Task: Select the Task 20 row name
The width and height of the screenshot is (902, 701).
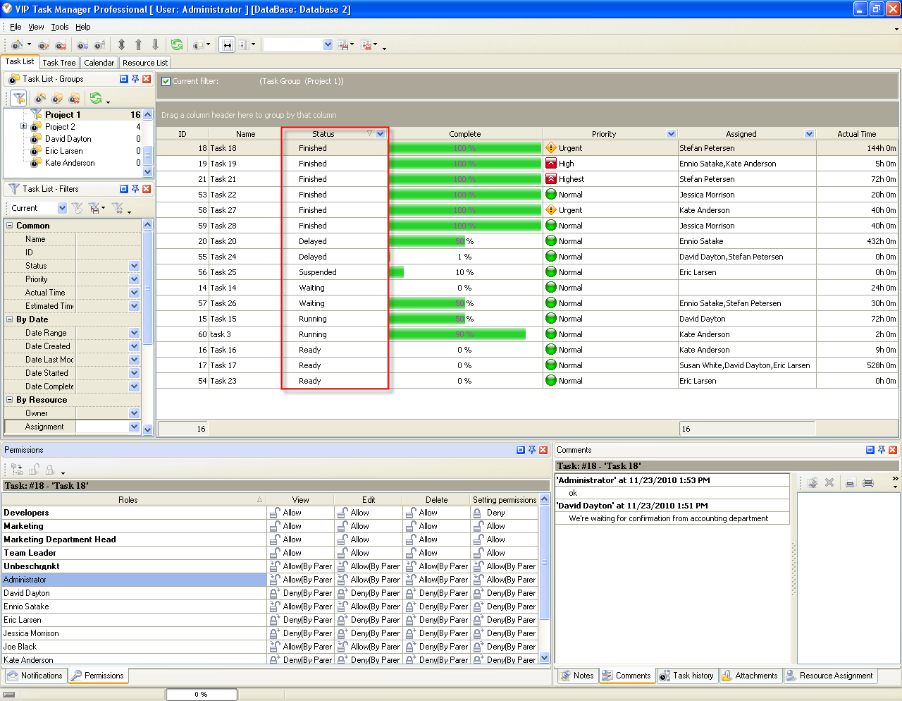Action: 224,241
